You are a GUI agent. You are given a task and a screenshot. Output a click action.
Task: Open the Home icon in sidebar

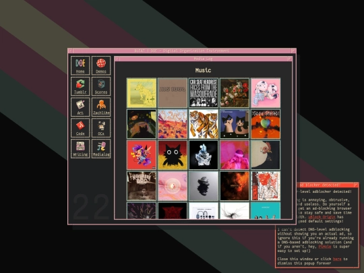pyautogui.click(x=80, y=65)
